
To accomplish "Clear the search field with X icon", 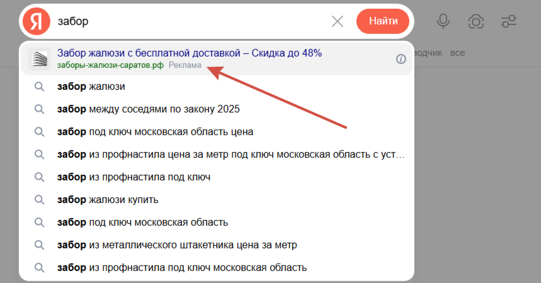I will click(338, 21).
